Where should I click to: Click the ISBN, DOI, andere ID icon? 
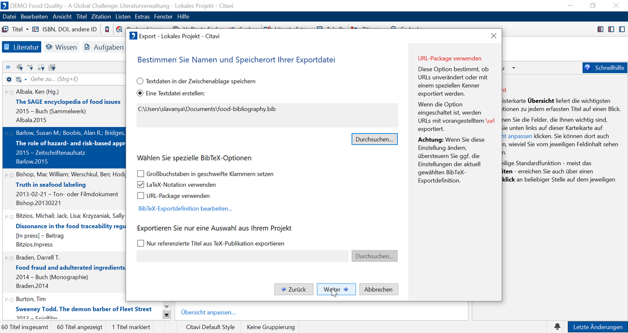click(36, 29)
